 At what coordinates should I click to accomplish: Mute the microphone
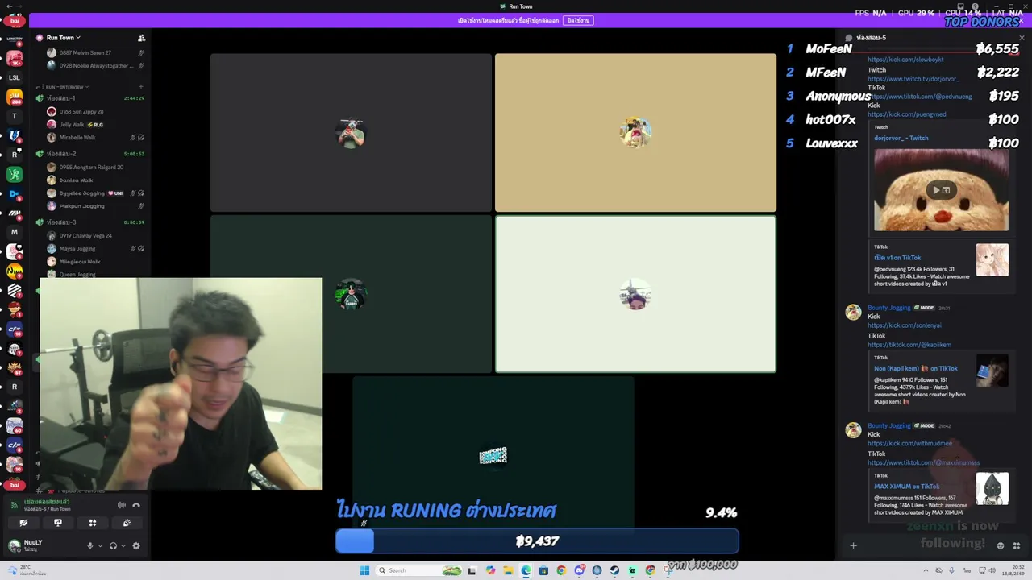coord(90,545)
